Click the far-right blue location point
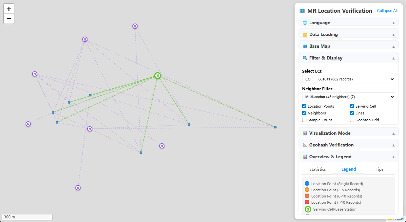Viewport: 406px width, 222px height. pyautogui.click(x=275, y=127)
